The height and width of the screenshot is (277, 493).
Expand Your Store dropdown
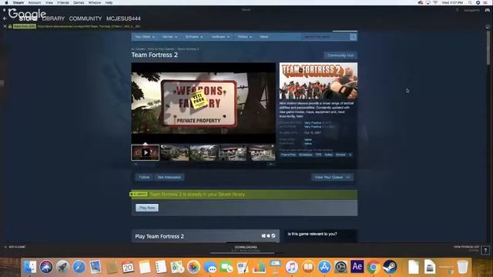coord(145,37)
